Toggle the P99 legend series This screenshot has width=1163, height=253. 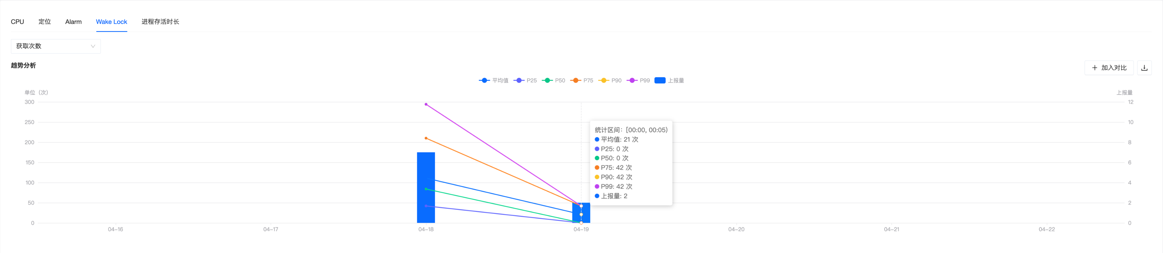638,80
